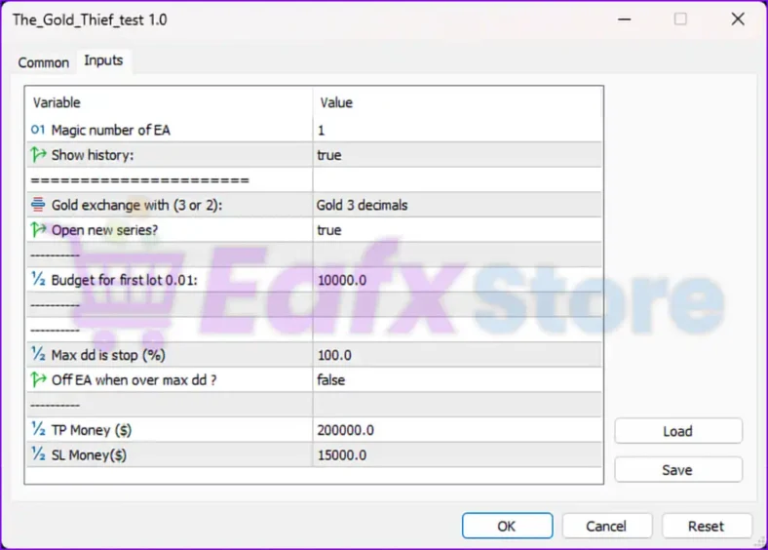Click the boolean arrow icon beside Show history
The height and width of the screenshot is (550, 768).
pos(38,154)
